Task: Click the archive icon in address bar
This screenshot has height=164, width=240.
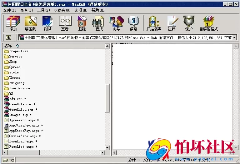Action: click(22, 37)
